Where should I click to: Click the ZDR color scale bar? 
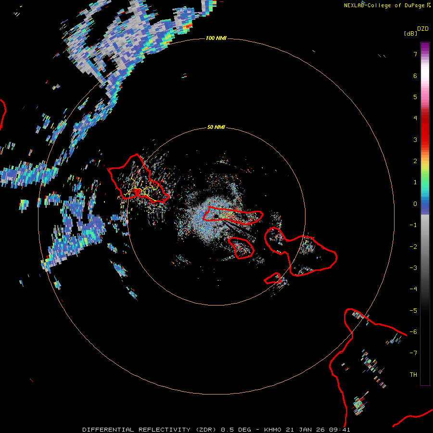(x=425, y=214)
